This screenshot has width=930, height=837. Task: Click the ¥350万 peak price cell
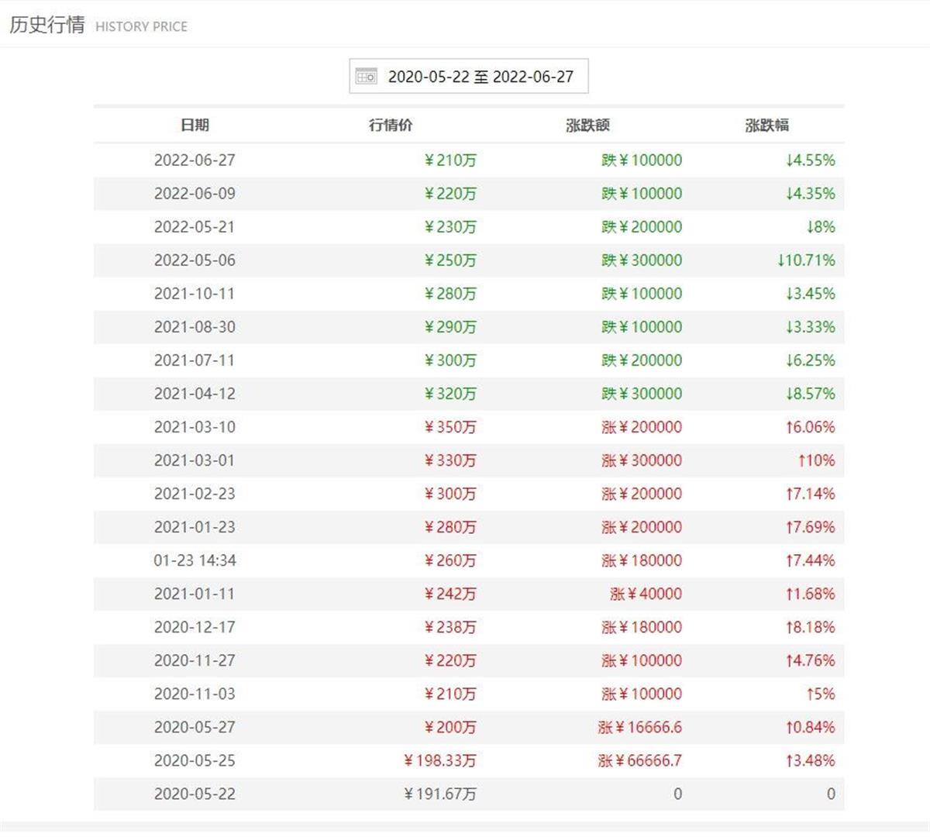pyautogui.click(x=450, y=427)
